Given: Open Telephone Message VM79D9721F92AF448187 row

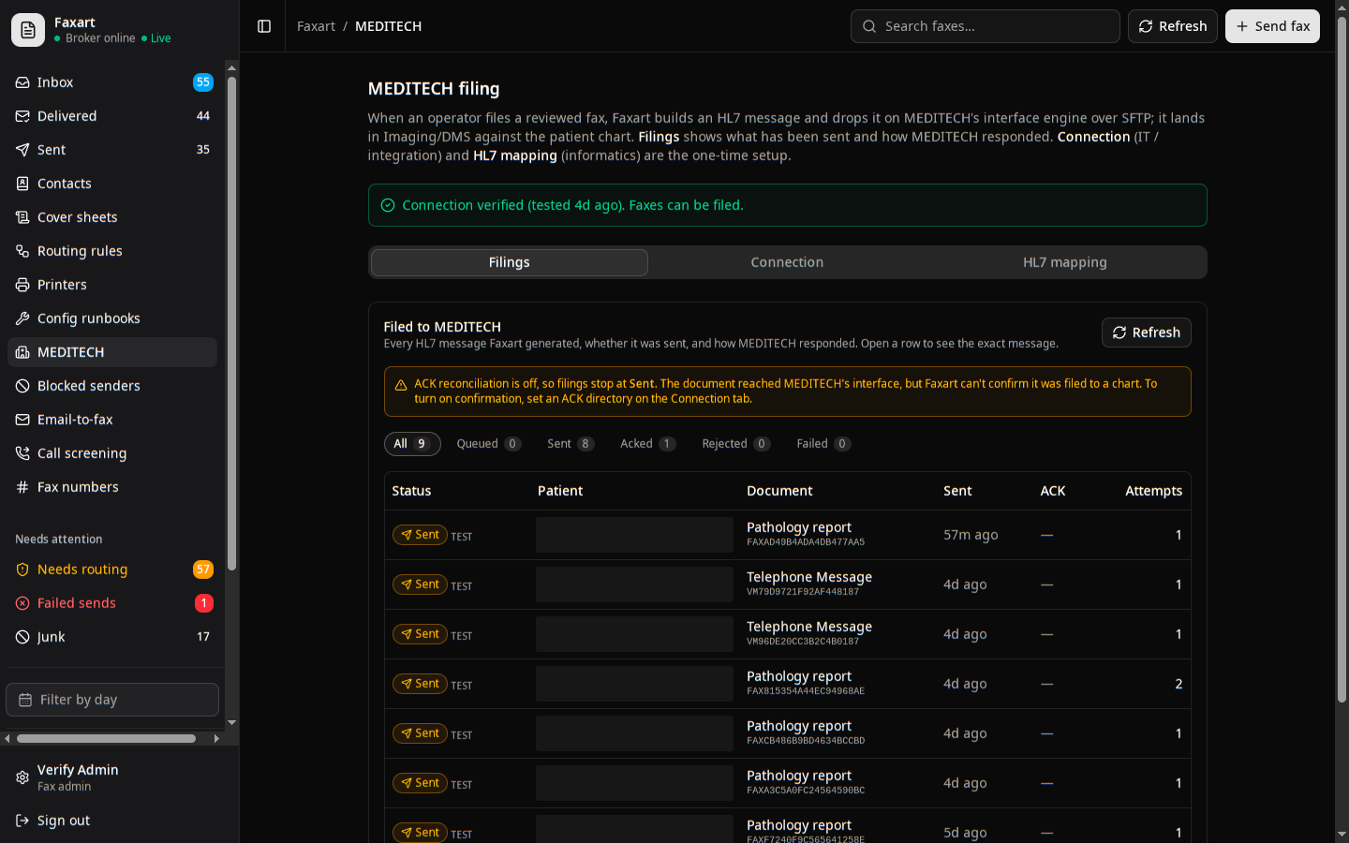Looking at the screenshot, I should pos(787,584).
